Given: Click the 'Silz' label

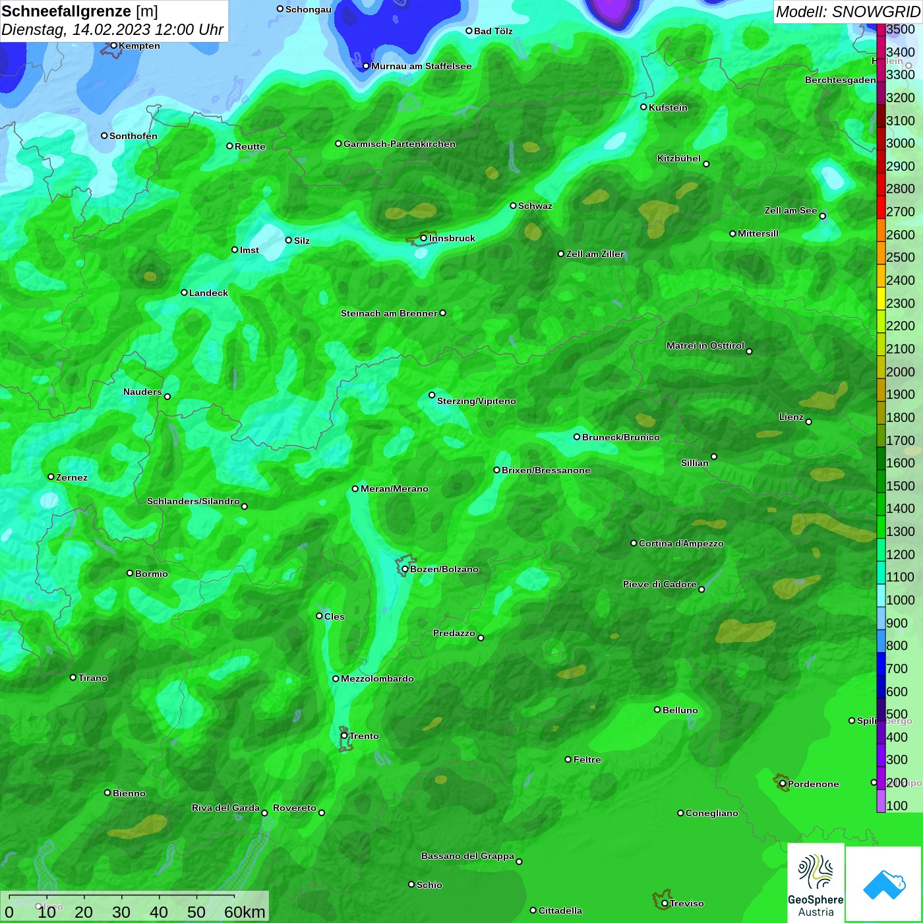Looking at the screenshot, I should pyautogui.click(x=302, y=241).
